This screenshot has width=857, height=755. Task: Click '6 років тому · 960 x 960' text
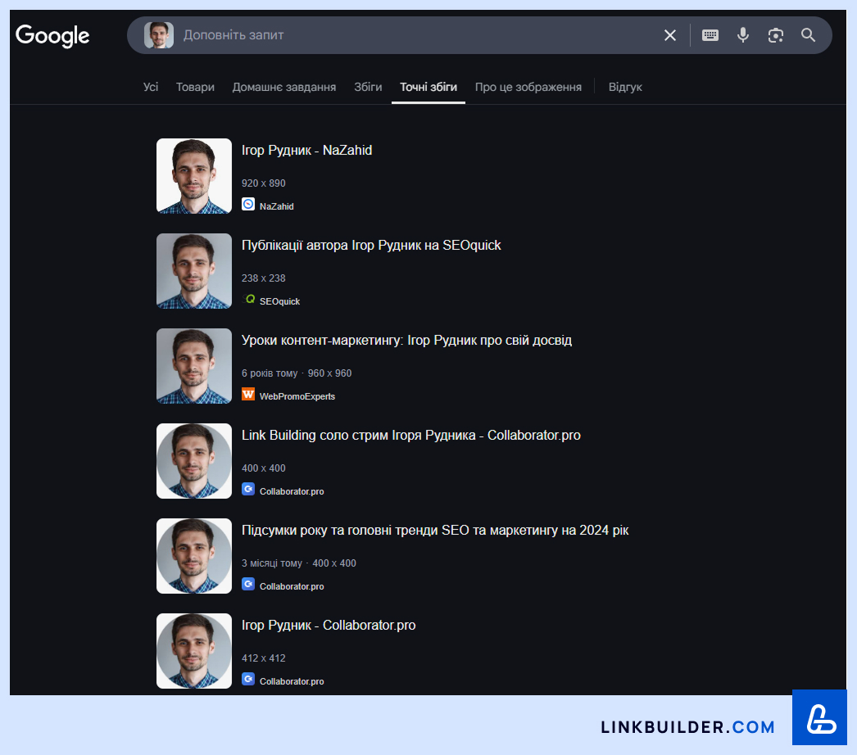point(297,373)
